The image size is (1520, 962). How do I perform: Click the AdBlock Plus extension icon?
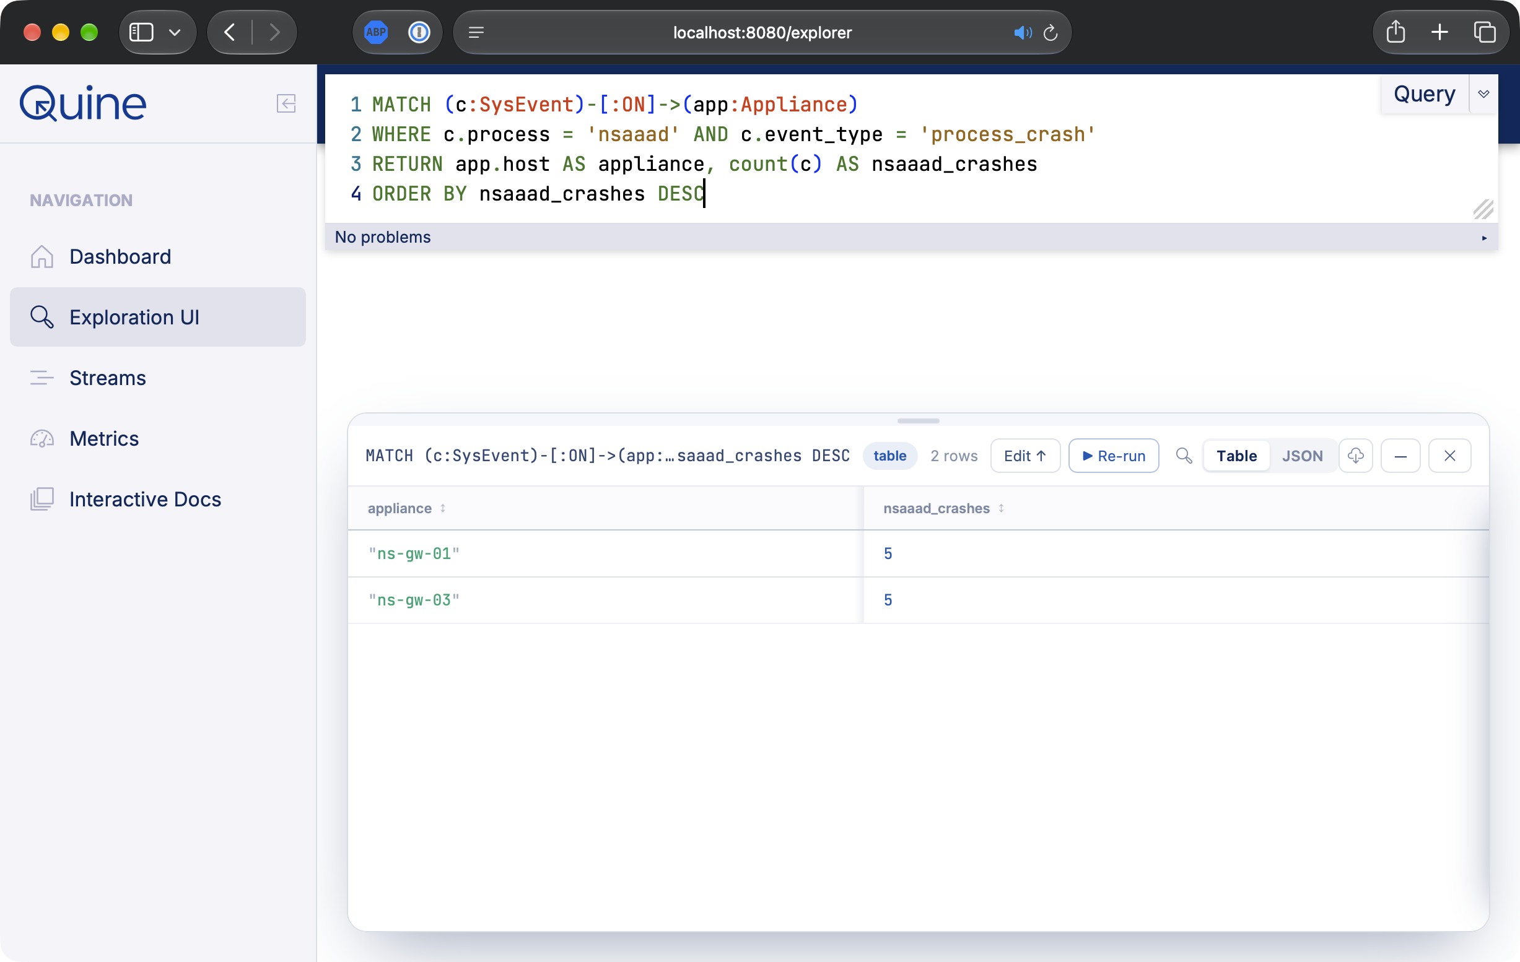pos(375,32)
